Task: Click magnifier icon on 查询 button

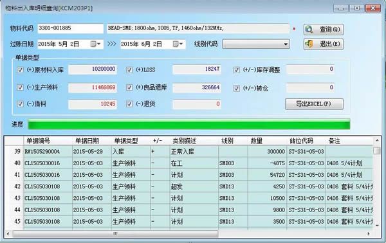Action: click(x=309, y=30)
